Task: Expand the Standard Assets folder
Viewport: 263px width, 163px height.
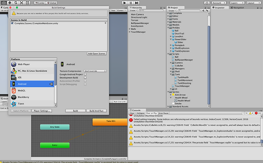Action: point(168,106)
